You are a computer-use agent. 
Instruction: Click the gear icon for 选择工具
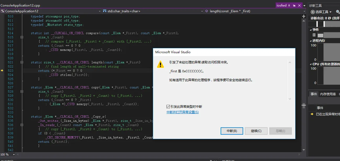pos(313,12)
